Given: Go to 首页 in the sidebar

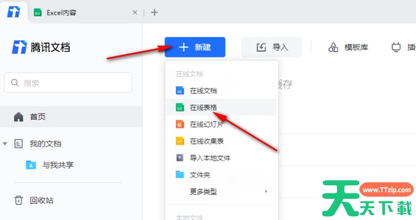Looking at the screenshot, I should [38, 116].
